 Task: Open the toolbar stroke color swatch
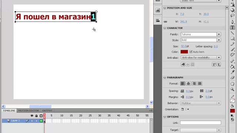coord(232,101)
